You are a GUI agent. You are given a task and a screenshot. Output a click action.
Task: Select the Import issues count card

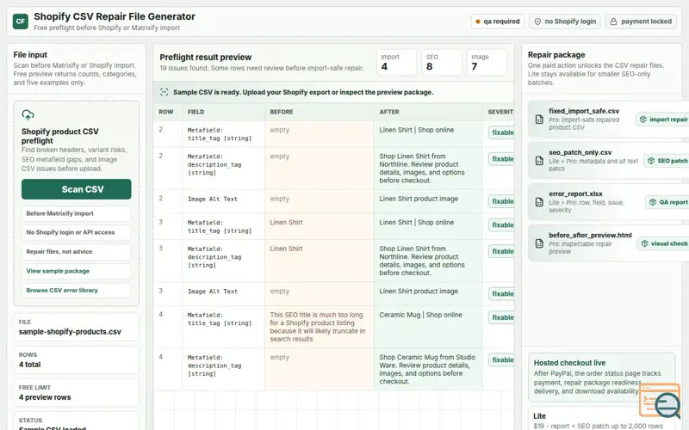click(396, 62)
